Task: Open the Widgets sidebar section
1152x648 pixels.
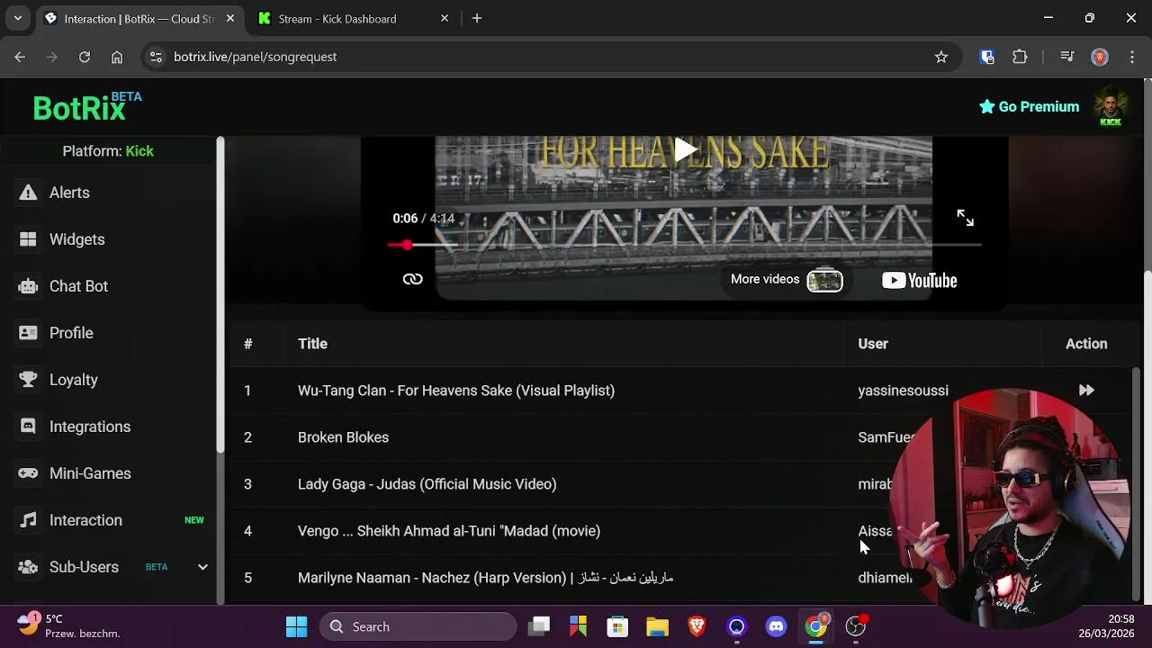Action: 76,239
